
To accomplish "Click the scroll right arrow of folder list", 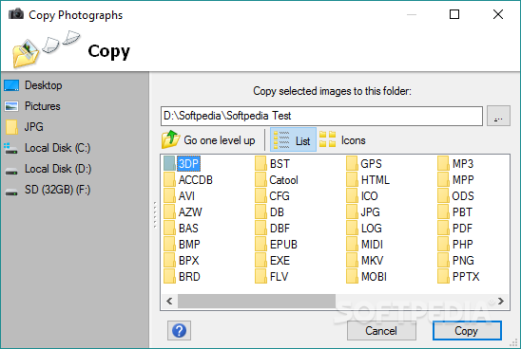I will point(501,301).
